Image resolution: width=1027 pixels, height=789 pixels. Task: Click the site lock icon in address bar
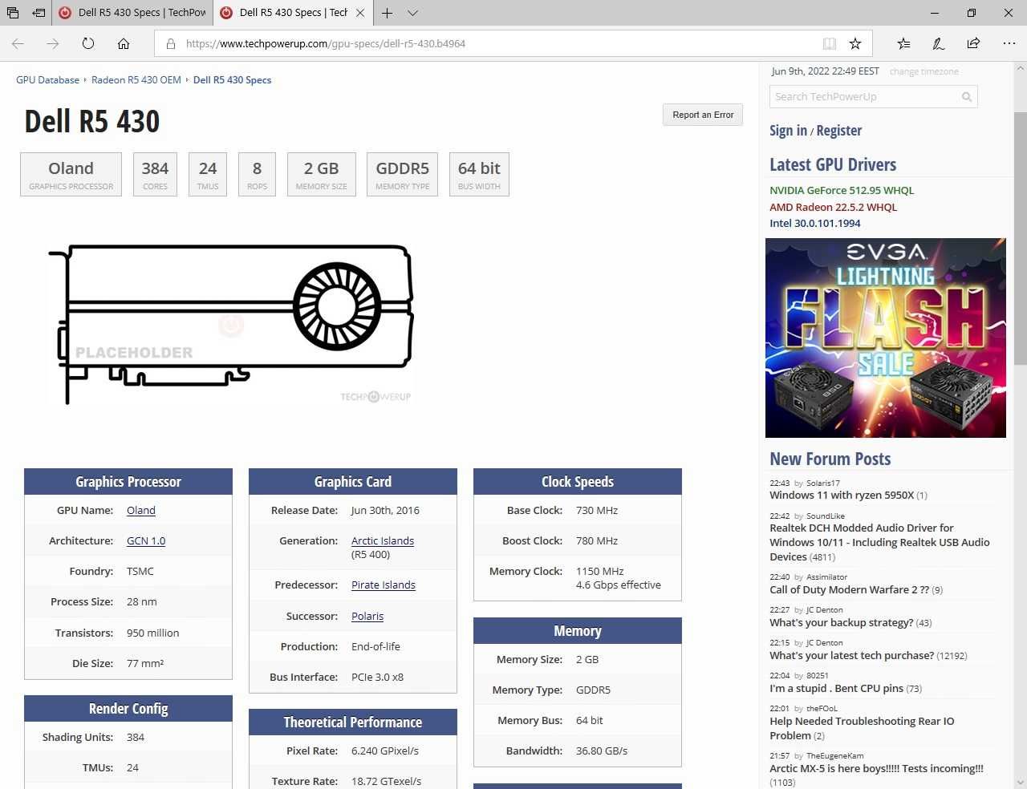coord(170,43)
